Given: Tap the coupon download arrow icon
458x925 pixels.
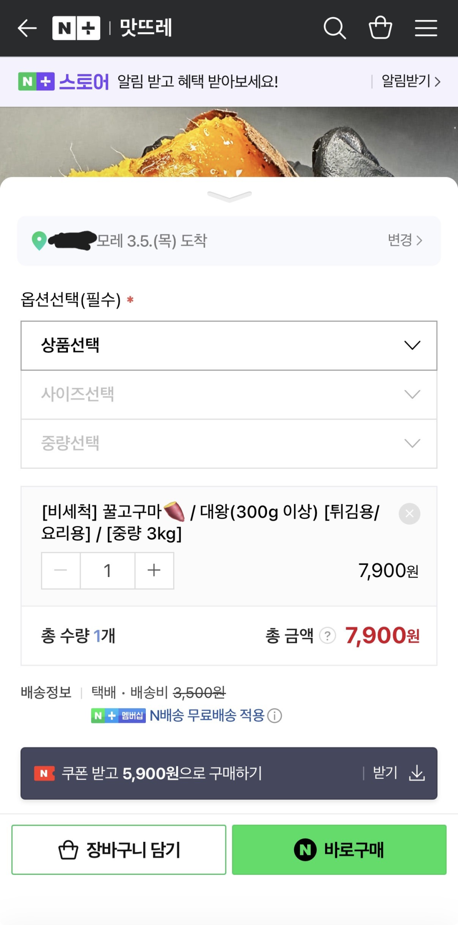Looking at the screenshot, I should [x=417, y=773].
